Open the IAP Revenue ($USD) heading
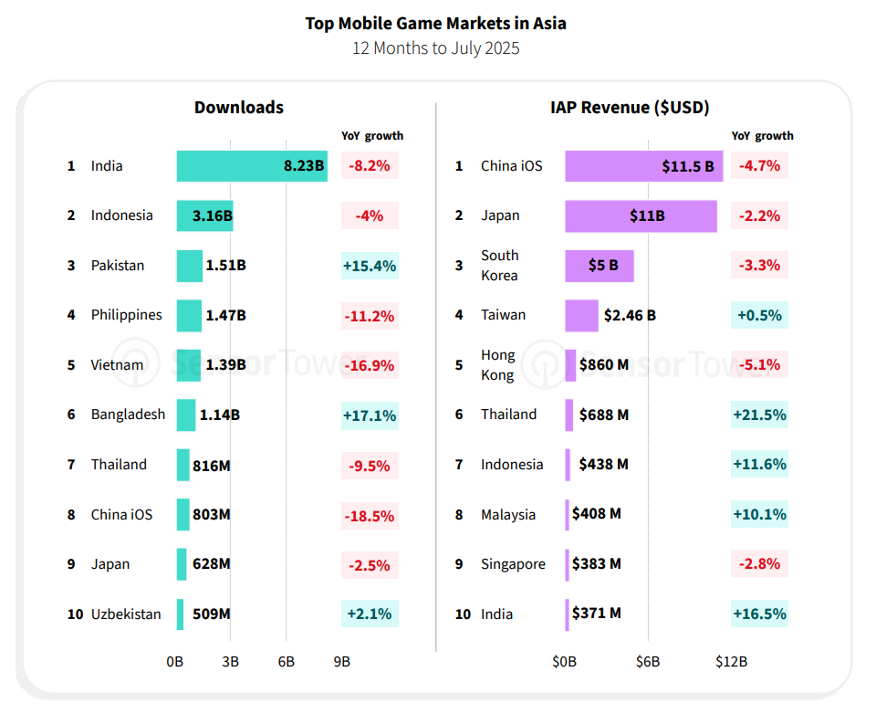This screenshot has width=876, height=714. [x=630, y=108]
